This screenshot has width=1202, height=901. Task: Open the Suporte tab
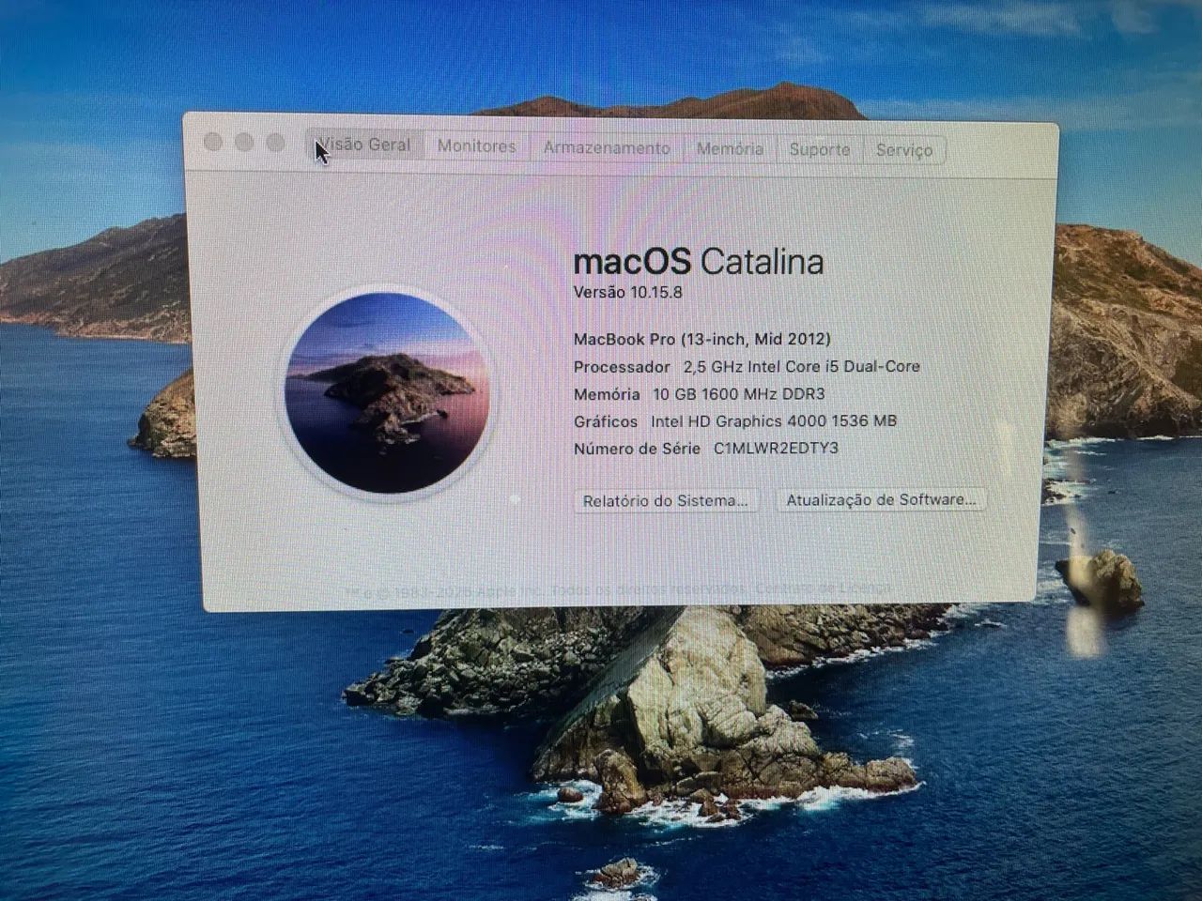pyautogui.click(x=819, y=150)
